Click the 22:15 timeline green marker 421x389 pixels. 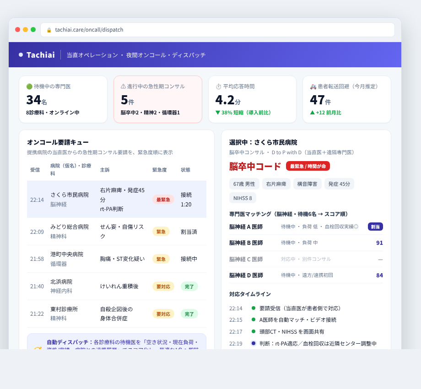coord(253,320)
